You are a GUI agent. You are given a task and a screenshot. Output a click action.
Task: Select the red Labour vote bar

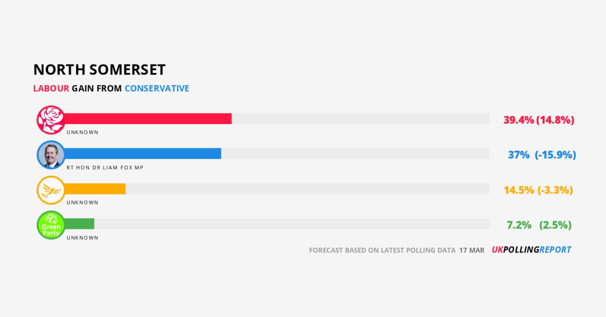point(148,118)
